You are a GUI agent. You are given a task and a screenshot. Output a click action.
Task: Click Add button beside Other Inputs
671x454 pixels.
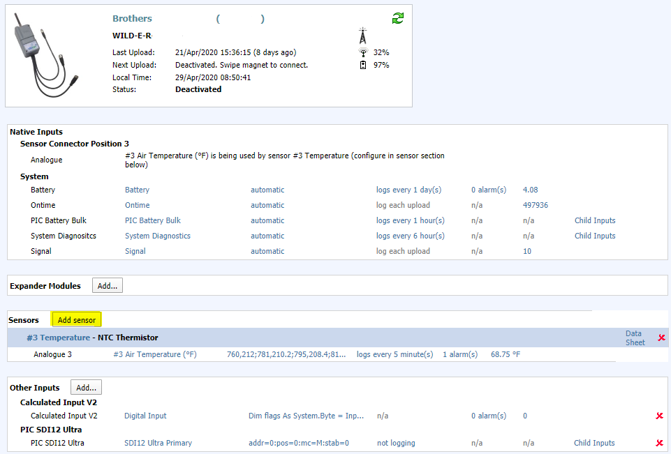pos(87,388)
